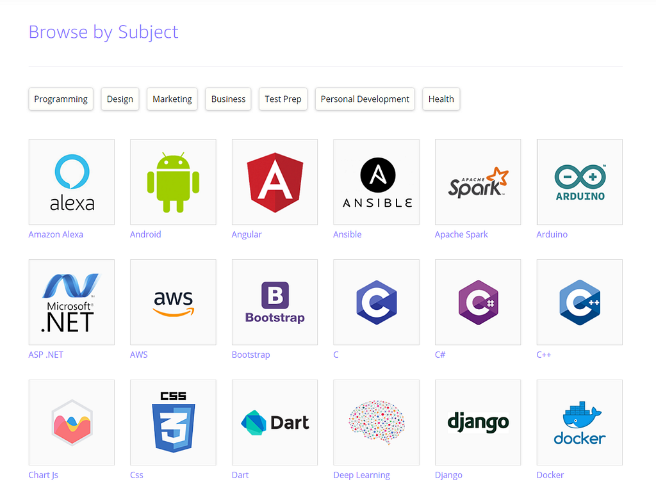Screen dimensions: 656x491
Task: Select the docker whale logo
Action: point(580,423)
